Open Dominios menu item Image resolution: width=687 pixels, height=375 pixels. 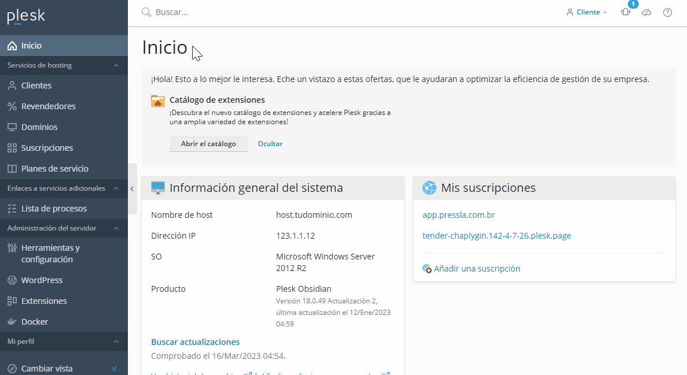pos(64,127)
